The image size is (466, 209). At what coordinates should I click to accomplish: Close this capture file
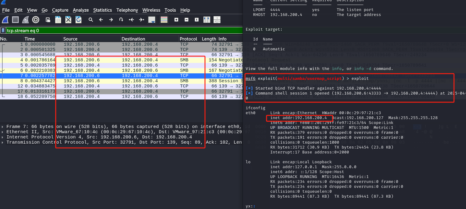click(x=68, y=20)
